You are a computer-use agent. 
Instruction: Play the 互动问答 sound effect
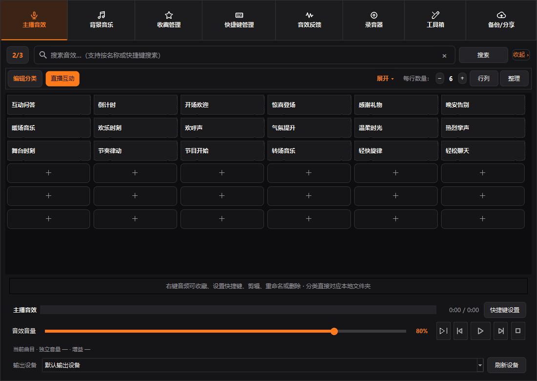point(49,105)
